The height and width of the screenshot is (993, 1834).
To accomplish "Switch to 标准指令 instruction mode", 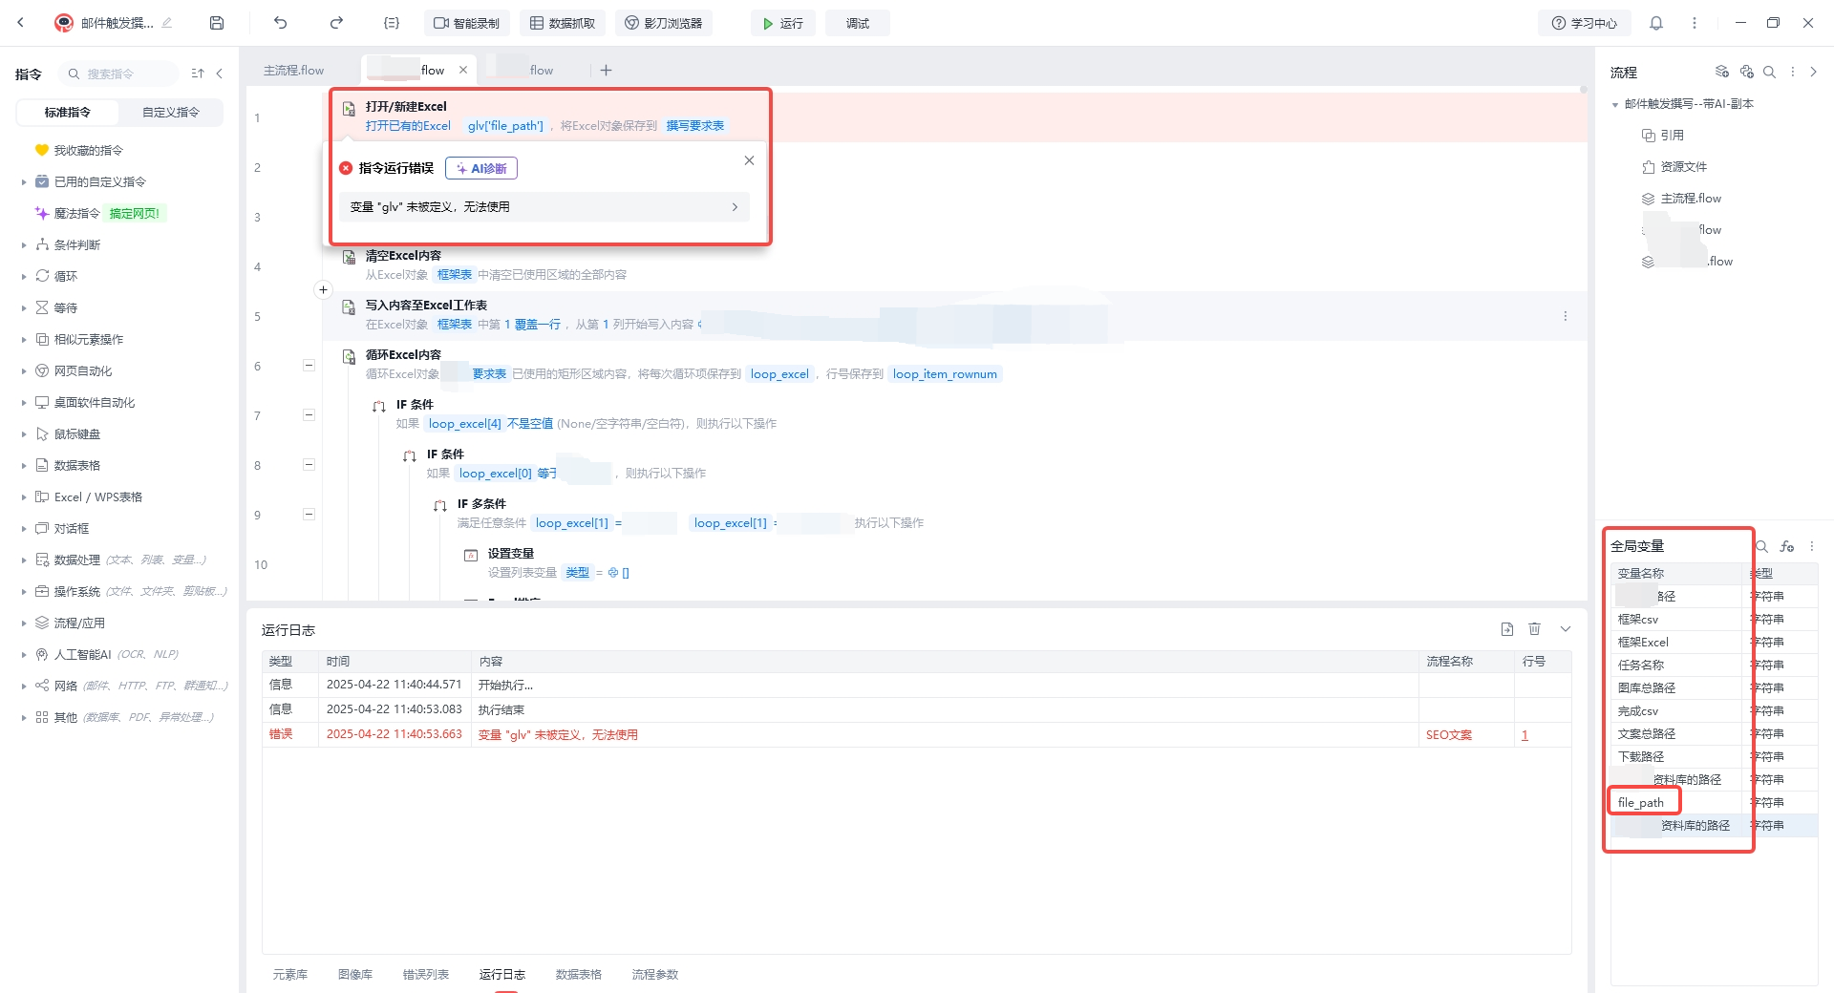I will [x=68, y=113].
